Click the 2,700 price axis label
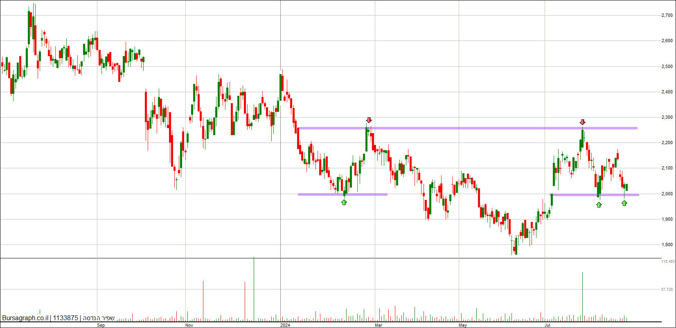Image resolution: width=676 pixels, height=328 pixels. (x=667, y=16)
